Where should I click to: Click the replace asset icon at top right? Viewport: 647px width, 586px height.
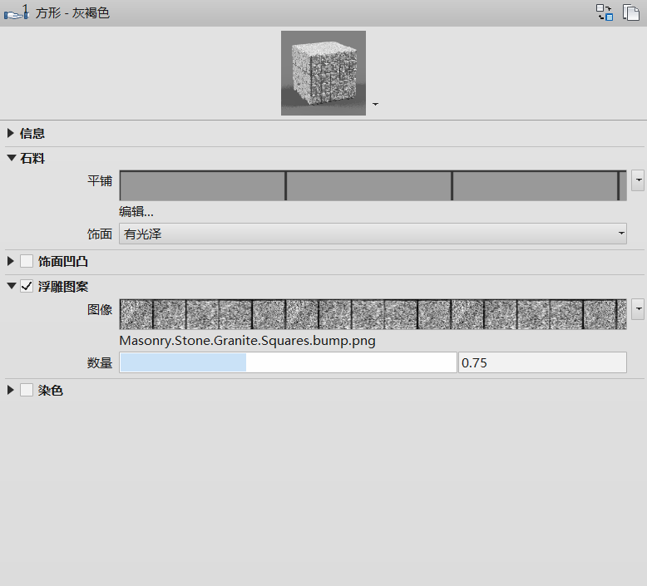click(x=605, y=12)
